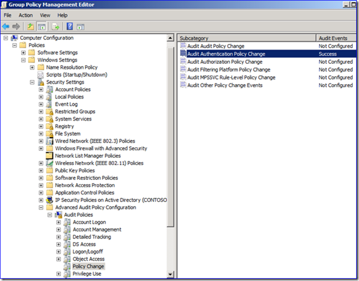Viewport: 359px width, 281px height.
Task: Select the Account Management tree node
Action: coord(97,230)
